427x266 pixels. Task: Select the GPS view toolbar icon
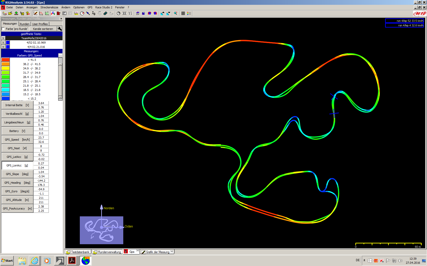coord(53,13)
